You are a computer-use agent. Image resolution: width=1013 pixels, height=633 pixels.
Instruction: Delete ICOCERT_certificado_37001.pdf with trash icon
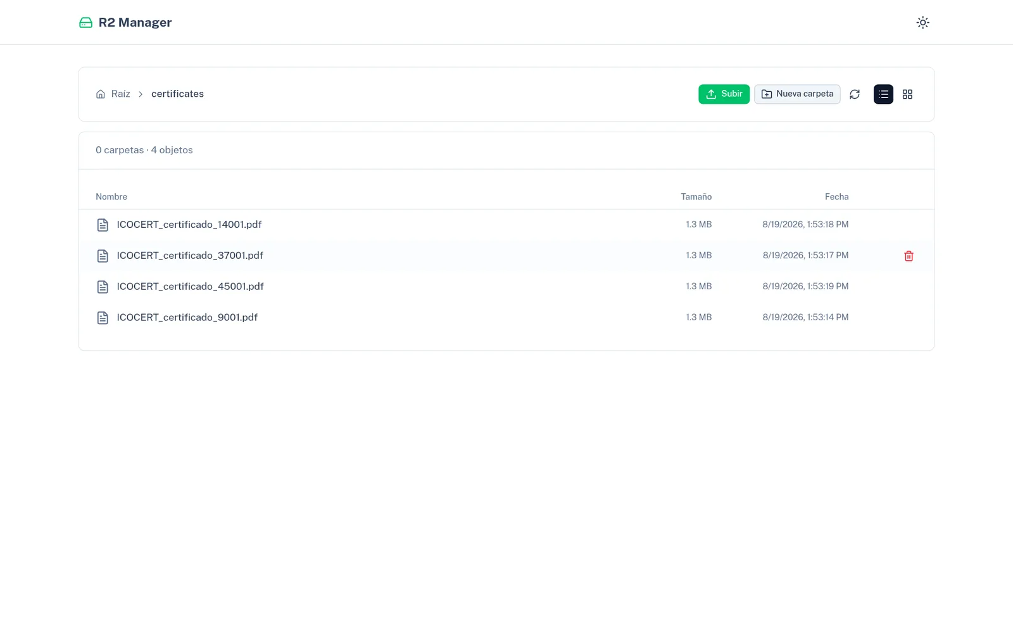pos(909,256)
